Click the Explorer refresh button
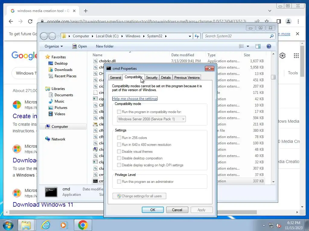This screenshot has width=309, height=231. 197,36
